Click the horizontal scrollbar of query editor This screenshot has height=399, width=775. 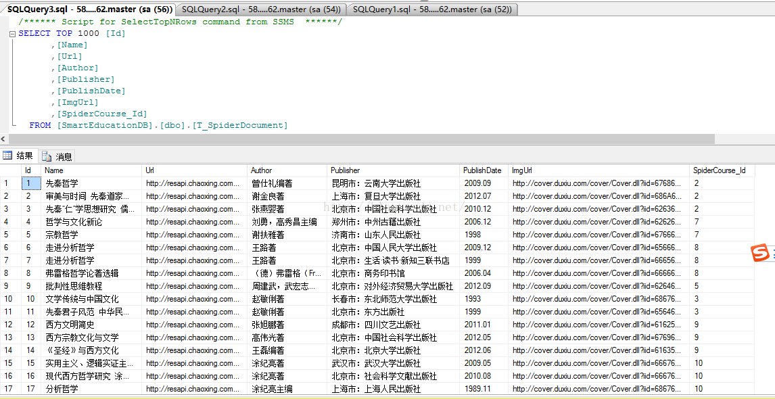362,139
